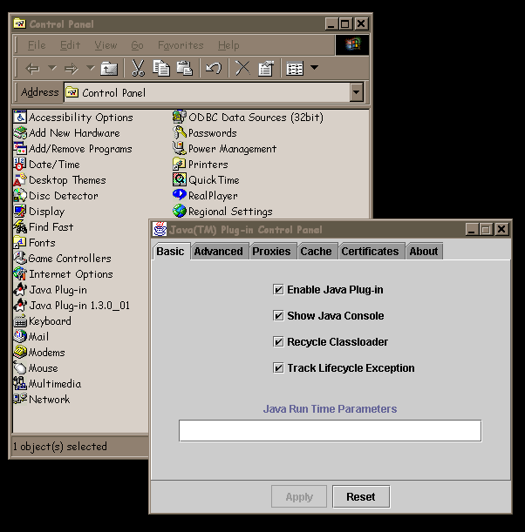Viewport: 525px width, 532px height.
Task: Open the Date/Time icon
Action: pos(20,165)
